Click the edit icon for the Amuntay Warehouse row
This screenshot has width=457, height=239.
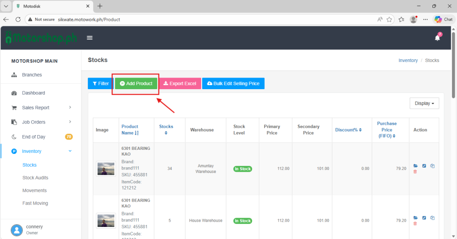424,166
